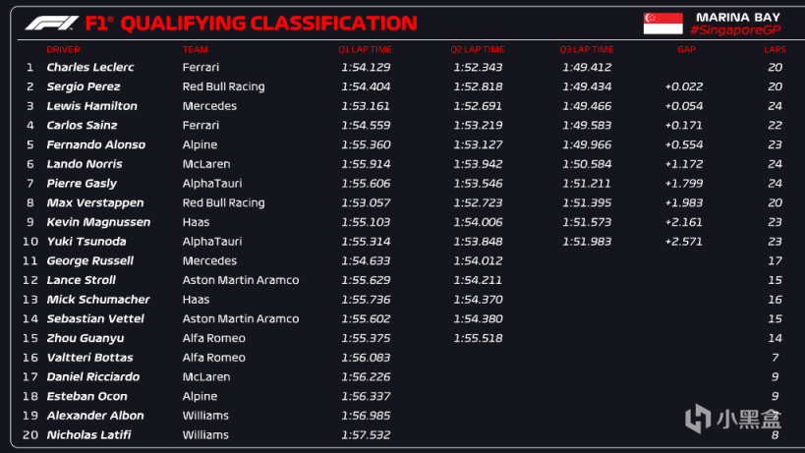Click George Russell's Mercedes team label
Image resolution: width=805 pixels, height=453 pixels.
[209, 260]
